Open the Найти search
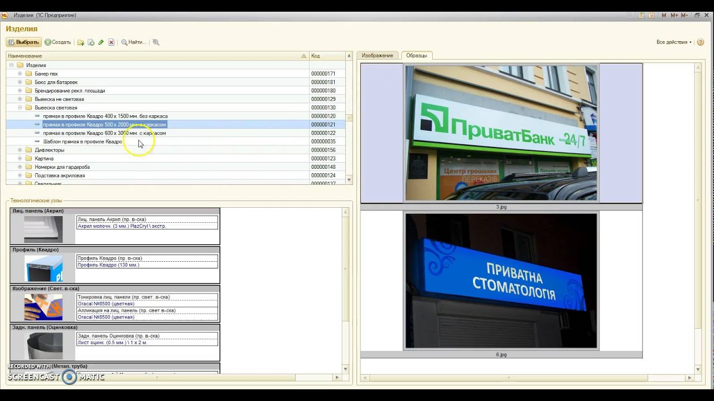 pyautogui.click(x=134, y=42)
